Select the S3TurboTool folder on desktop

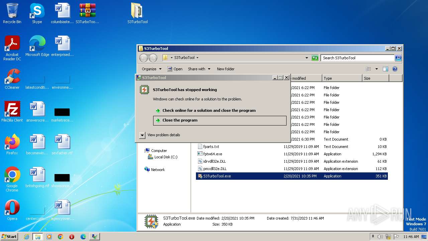[137, 13]
